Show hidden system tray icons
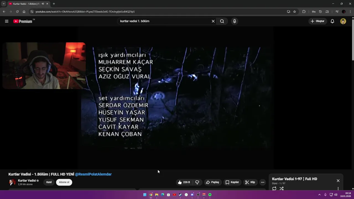 coord(319,195)
